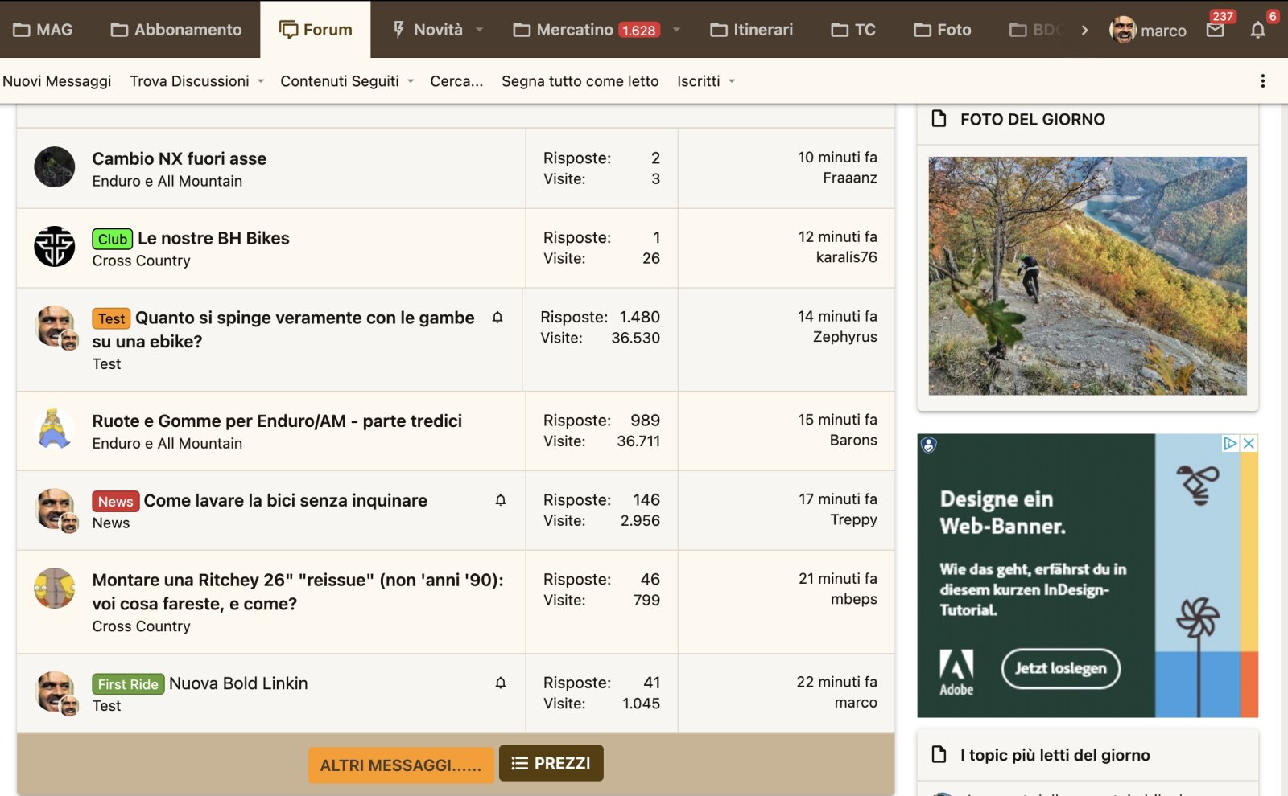Open Trova Discussioni link
Image resolution: width=1288 pixels, height=796 pixels.
pyautogui.click(x=189, y=81)
